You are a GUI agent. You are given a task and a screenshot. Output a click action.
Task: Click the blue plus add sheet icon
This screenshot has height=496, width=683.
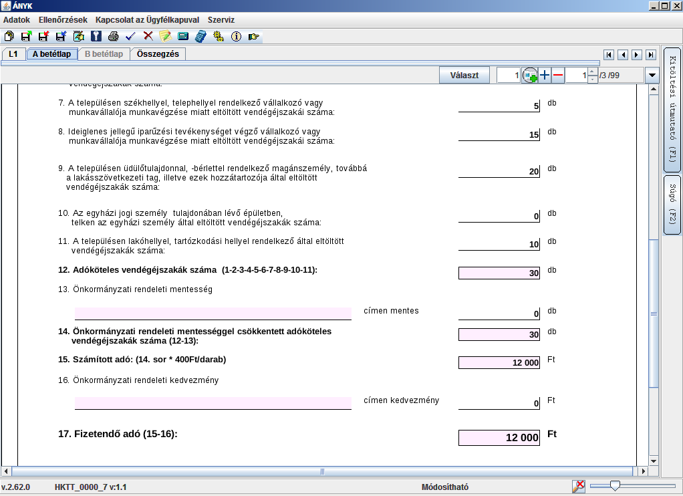click(x=545, y=75)
